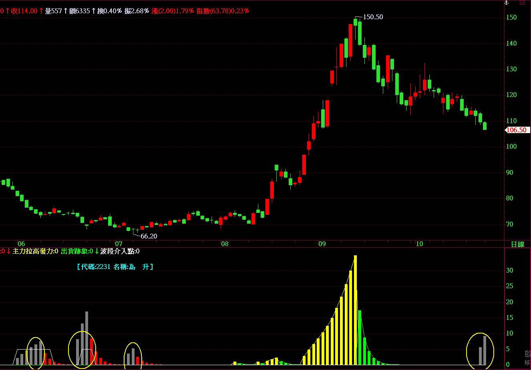Click the 150.50 peak price label
The height and width of the screenshot is (370, 531).
[372, 17]
